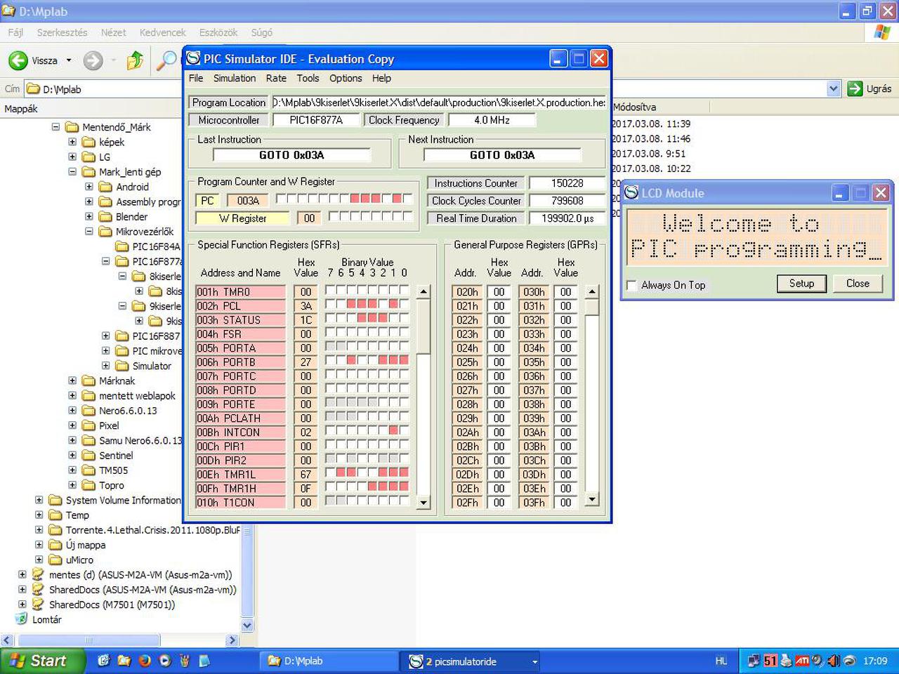The height and width of the screenshot is (674, 899).
Task: Click the Close button in LCD Module
Action: [x=858, y=284]
